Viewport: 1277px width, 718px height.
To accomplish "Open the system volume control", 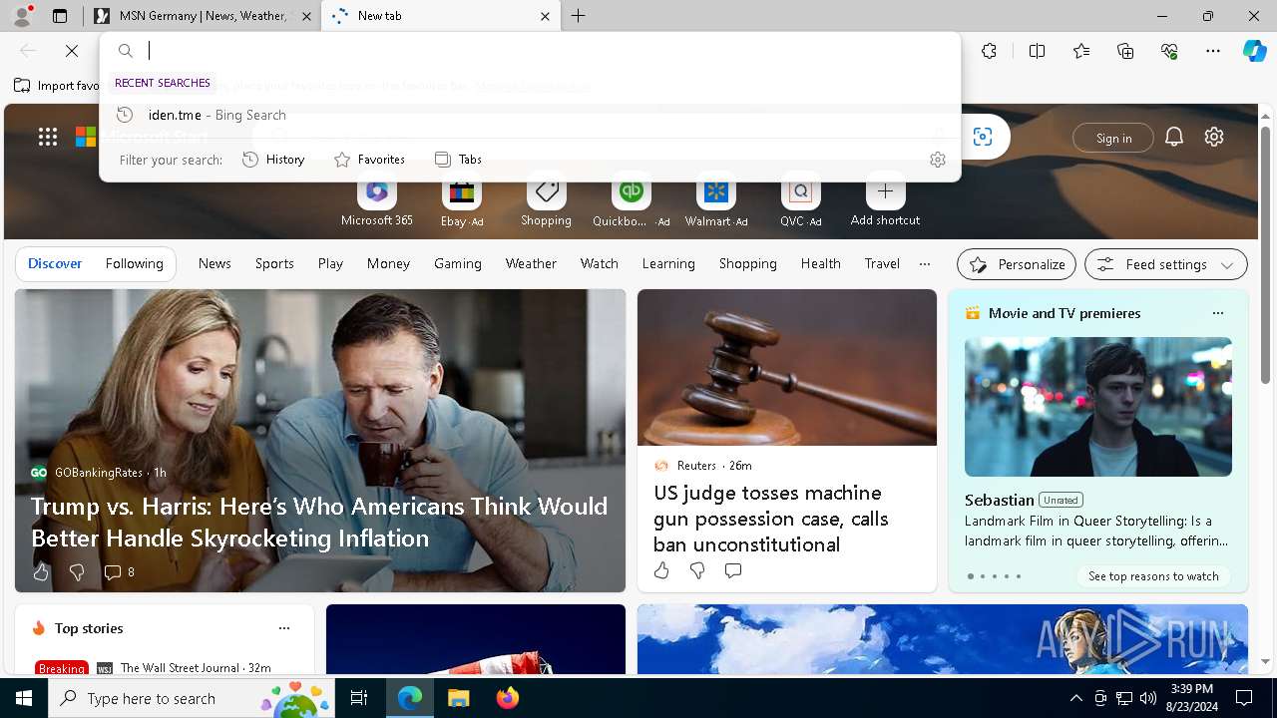I will pyautogui.click(x=1148, y=698).
